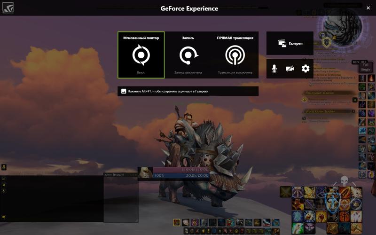
Task: Click the 20.0k/20.0k mana bar
Action: [x=181, y=175]
